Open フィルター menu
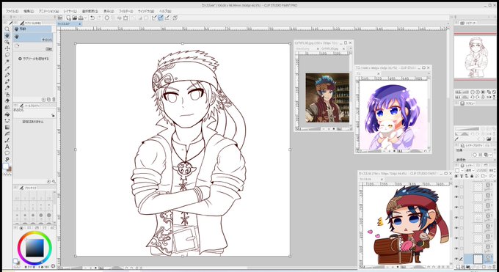499x272 pixels. point(125,11)
